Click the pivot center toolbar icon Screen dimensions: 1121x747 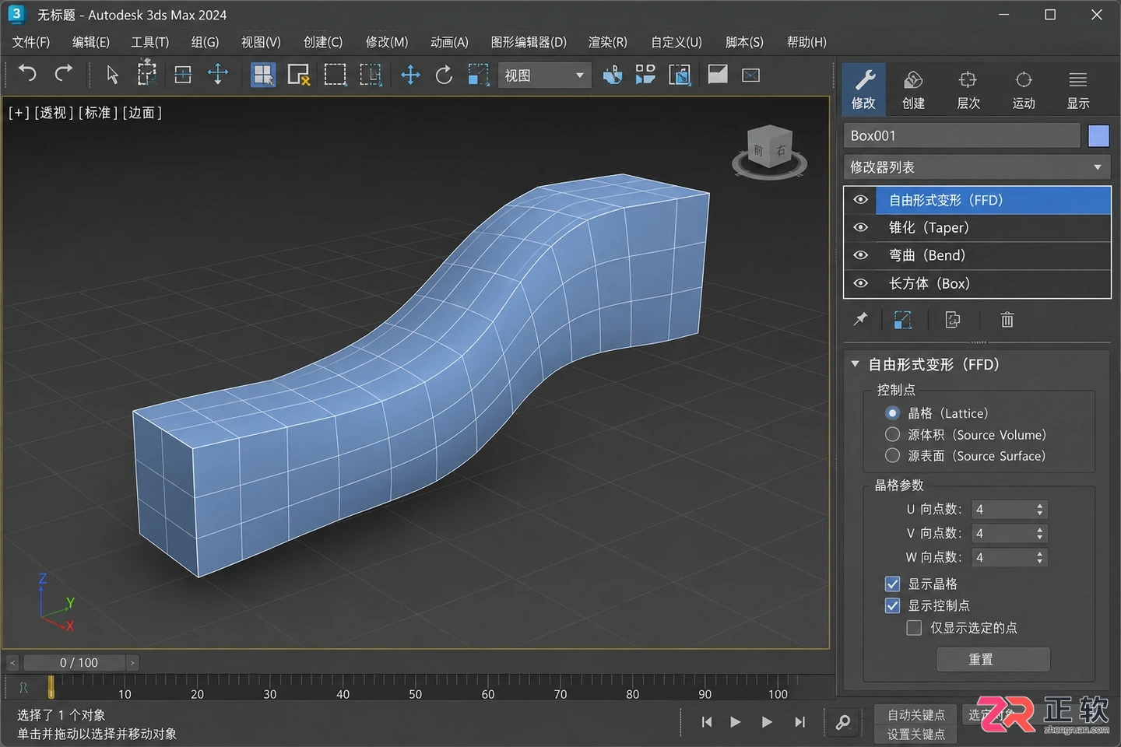613,75
